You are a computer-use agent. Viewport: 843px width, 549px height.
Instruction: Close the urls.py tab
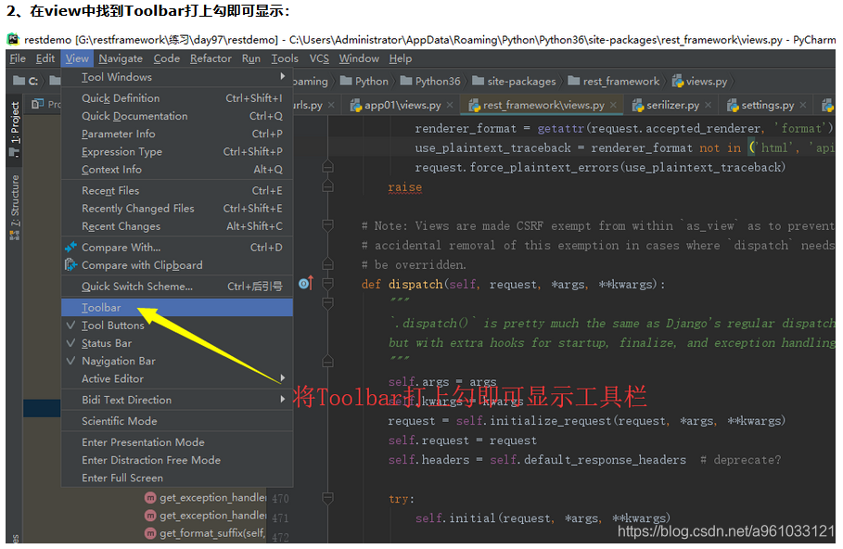coord(331,106)
